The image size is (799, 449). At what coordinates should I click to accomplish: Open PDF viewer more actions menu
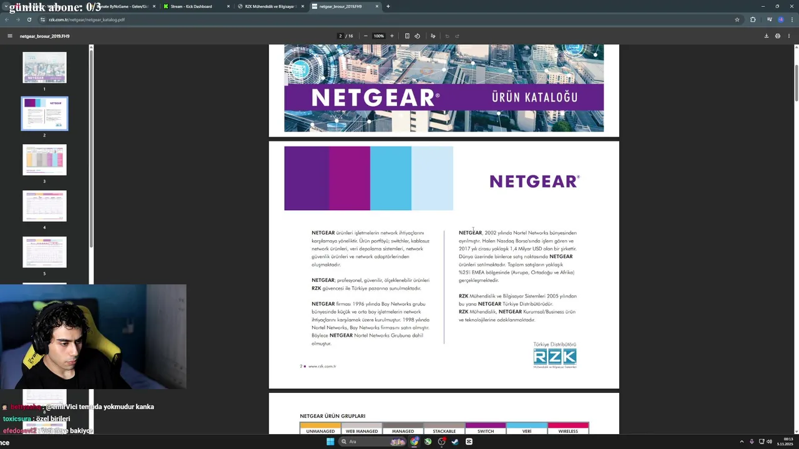click(x=789, y=36)
